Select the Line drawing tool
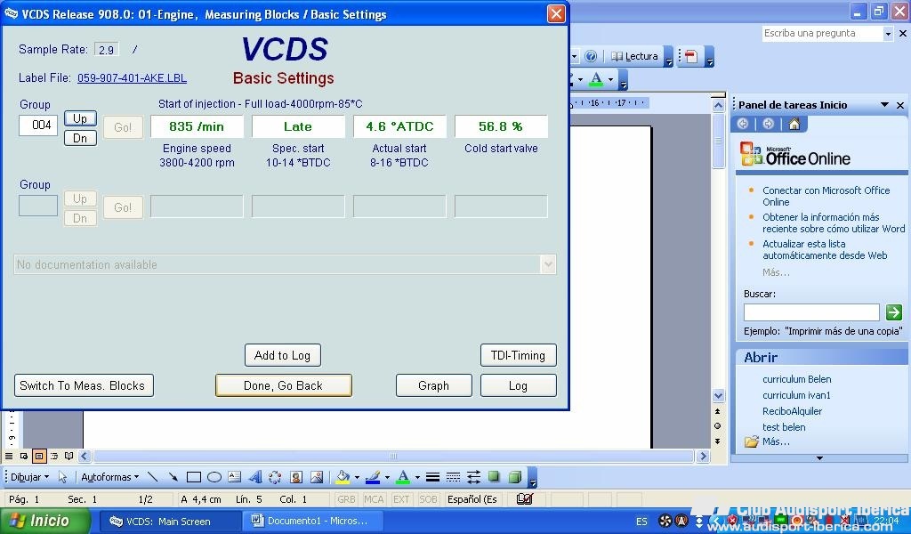The height and width of the screenshot is (534, 911). (153, 477)
